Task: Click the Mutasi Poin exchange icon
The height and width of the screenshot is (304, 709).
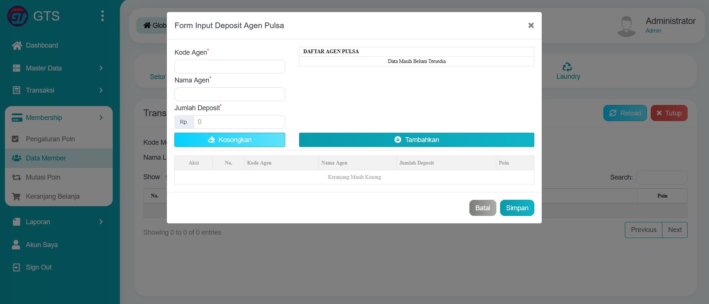Action: pos(17,177)
